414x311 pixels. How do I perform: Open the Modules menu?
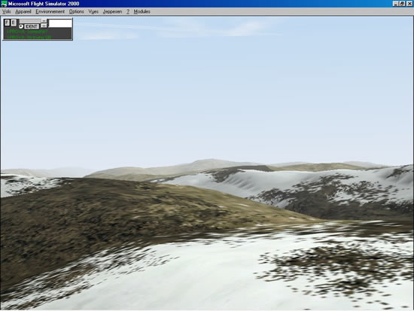point(142,11)
